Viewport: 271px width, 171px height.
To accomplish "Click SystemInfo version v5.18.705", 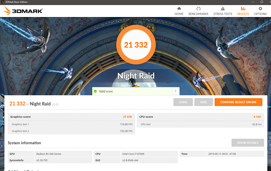I will coord(42,160).
